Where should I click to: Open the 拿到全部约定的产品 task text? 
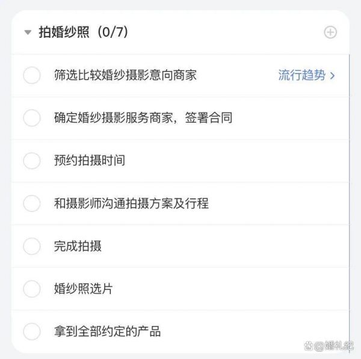tap(107, 331)
